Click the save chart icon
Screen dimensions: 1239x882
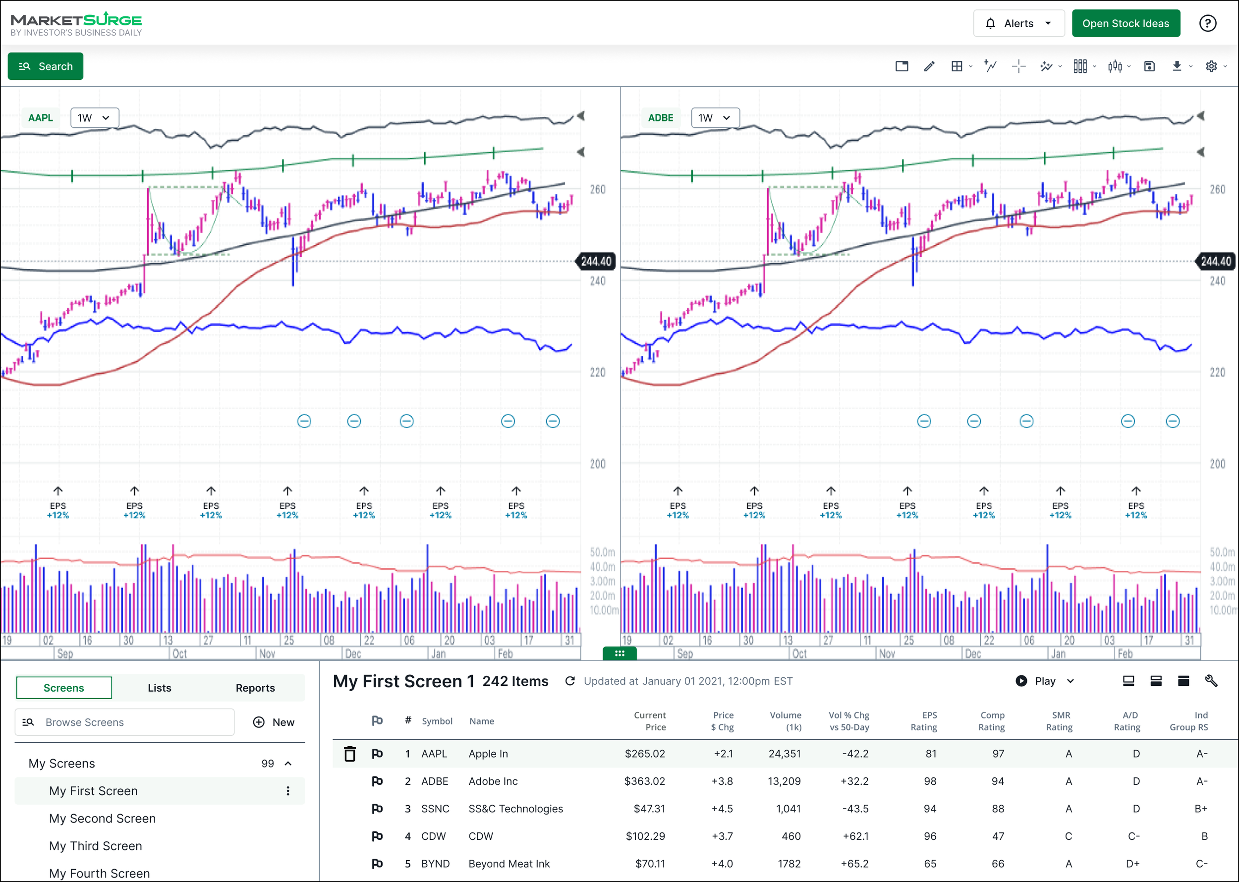point(1149,66)
